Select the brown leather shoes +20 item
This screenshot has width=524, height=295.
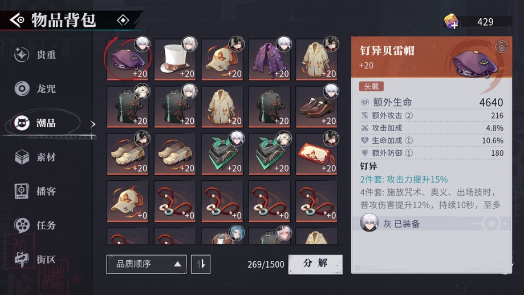pos(316,106)
